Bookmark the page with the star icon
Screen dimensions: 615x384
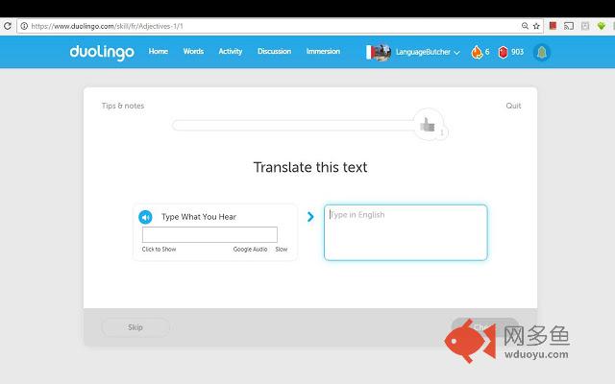click(x=536, y=26)
